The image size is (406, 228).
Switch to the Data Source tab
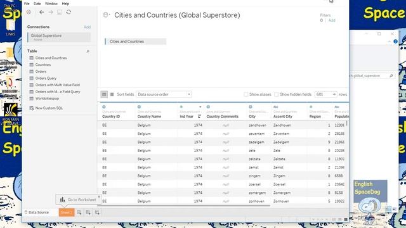37,212
